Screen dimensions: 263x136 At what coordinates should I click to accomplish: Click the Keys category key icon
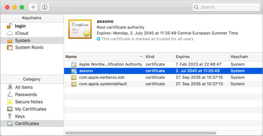pyautogui.click(x=10, y=116)
